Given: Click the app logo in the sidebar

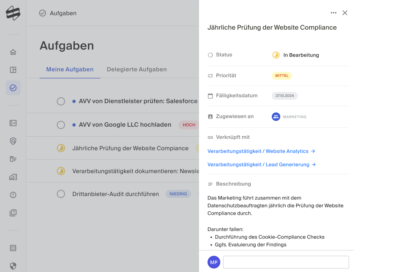Looking at the screenshot, I should point(13,13).
